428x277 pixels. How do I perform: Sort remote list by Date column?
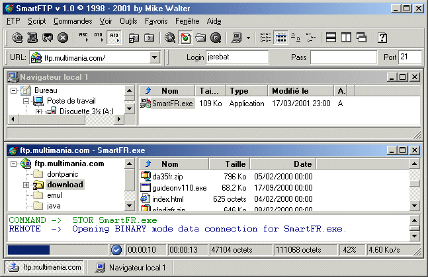[282, 164]
